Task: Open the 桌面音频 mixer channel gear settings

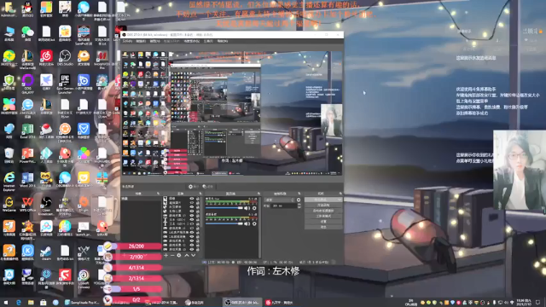Action: click(254, 223)
